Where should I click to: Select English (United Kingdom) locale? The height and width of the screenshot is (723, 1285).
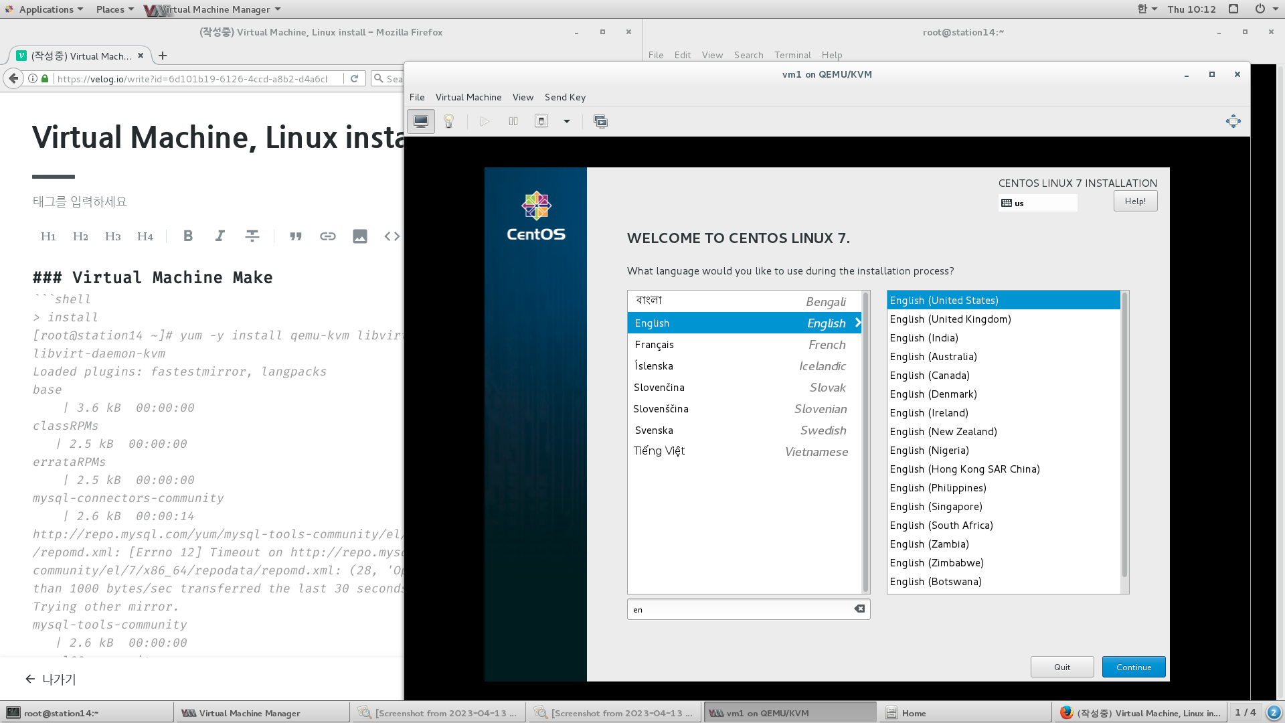point(950,319)
